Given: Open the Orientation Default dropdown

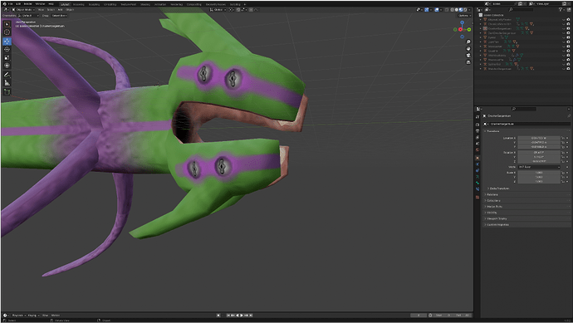Looking at the screenshot, I should 28,16.
